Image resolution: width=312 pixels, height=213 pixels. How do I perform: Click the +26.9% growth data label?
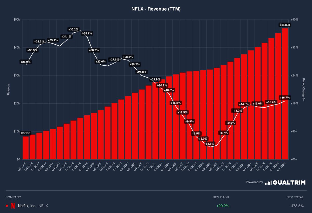pos(25,62)
